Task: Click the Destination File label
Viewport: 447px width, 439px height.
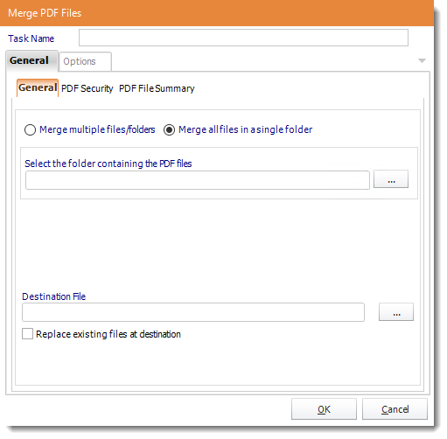Action: point(53,296)
